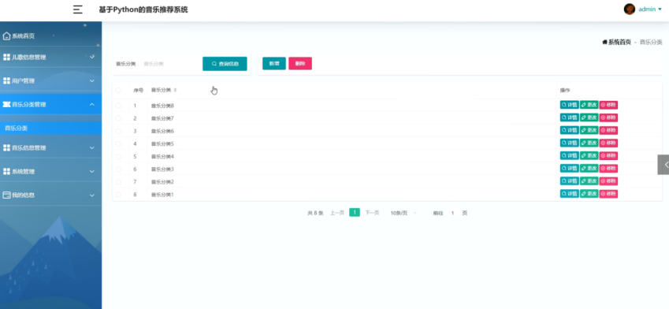Click 移除 remove for 音乐分类2

pos(608,181)
